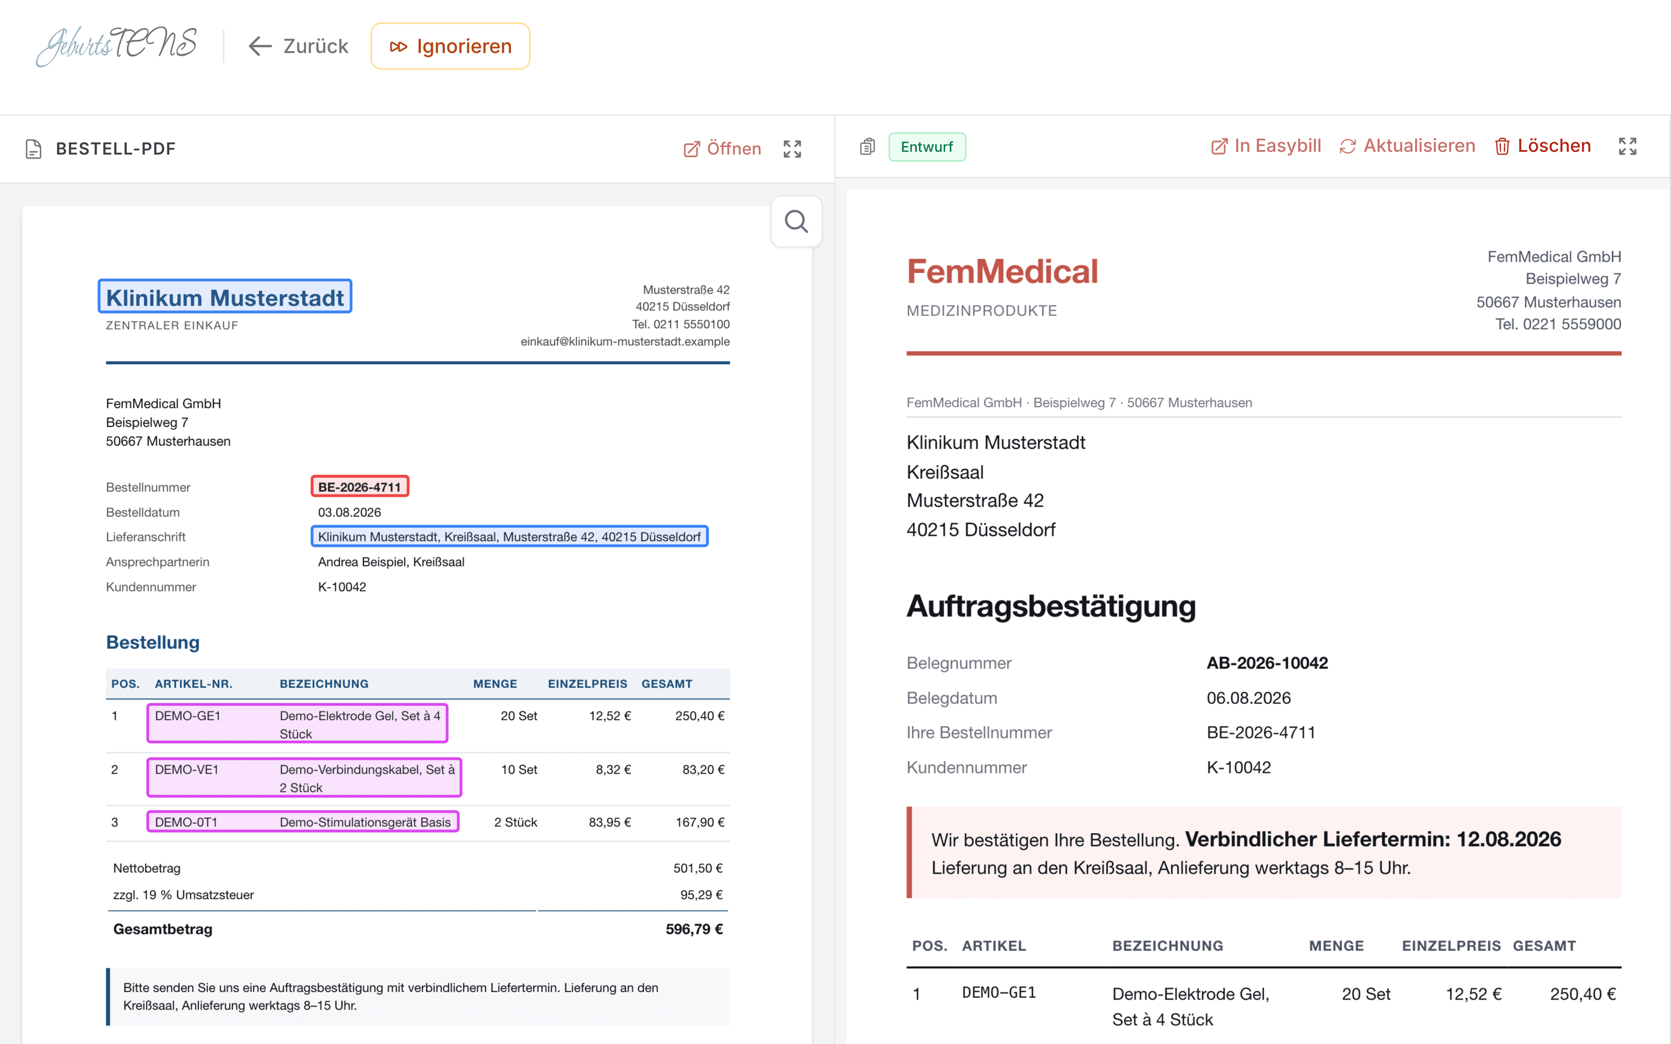The width and height of the screenshot is (1671, 1044).
Task: Expand the Bestell-PDF panel to fullscreen
Action: click(792, 148)
